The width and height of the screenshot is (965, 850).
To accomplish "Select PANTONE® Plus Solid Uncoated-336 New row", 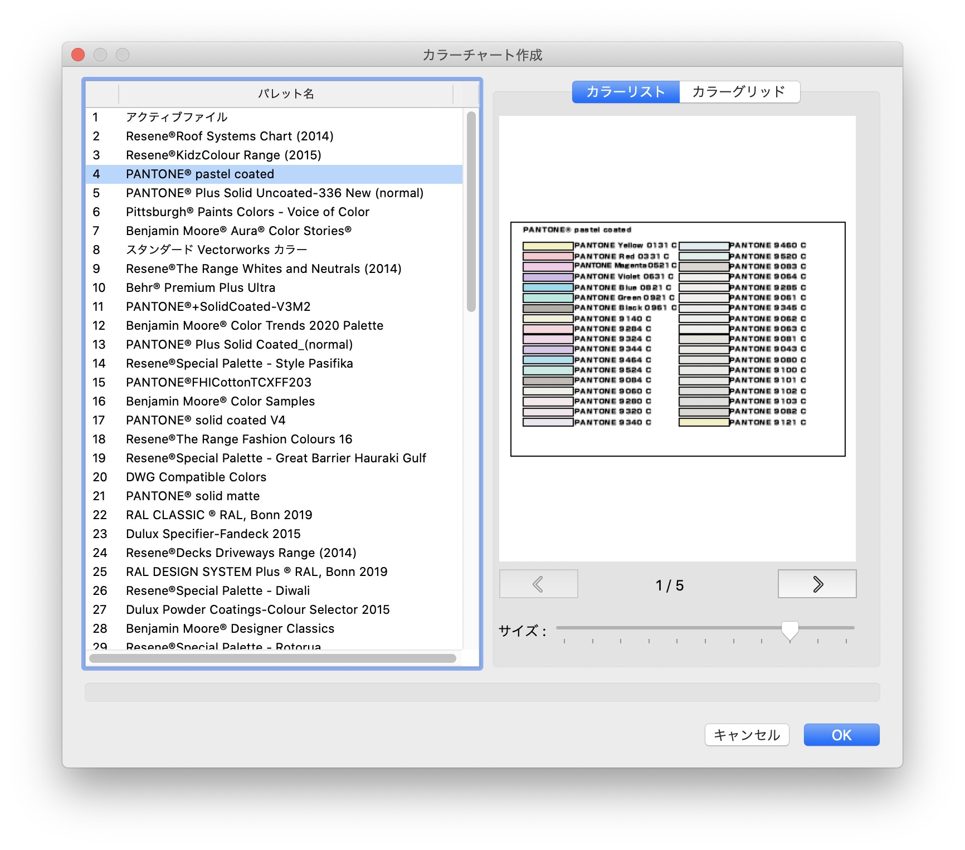I will point(274,193).
